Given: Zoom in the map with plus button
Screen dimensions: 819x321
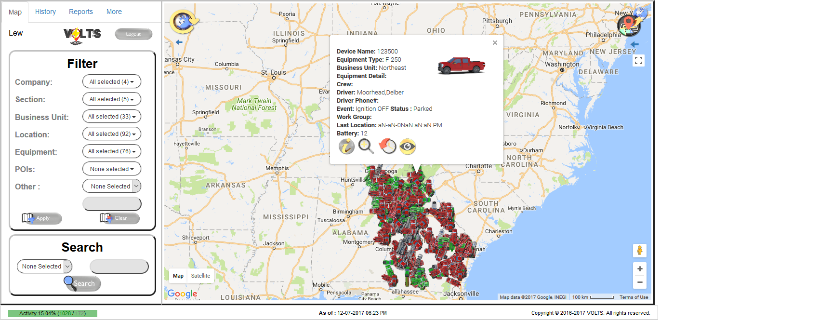Looking at the screenshot, I should click(x=639, y=269).
